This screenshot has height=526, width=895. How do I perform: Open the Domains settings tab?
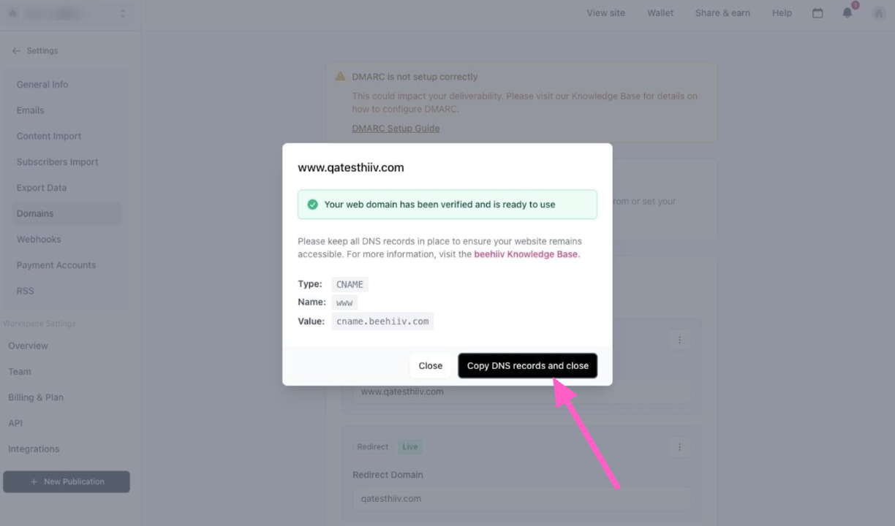click(35, 213)
